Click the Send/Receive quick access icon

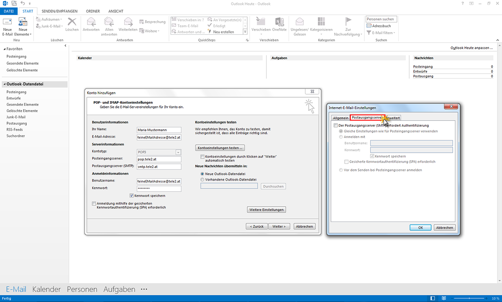click(x=13, y=3)
